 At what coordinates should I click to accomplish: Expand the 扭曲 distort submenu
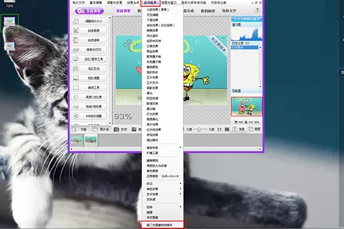pyautogui.click(x=162, y=207)
